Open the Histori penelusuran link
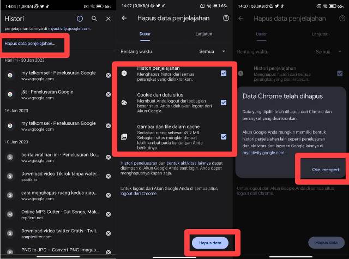Image resolution: width=349 pixels, height=259 pixels. (139, 163)
